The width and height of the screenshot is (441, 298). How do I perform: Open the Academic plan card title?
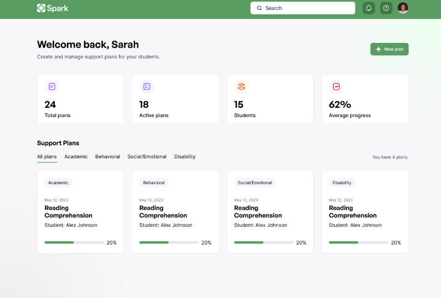point(68,212)
